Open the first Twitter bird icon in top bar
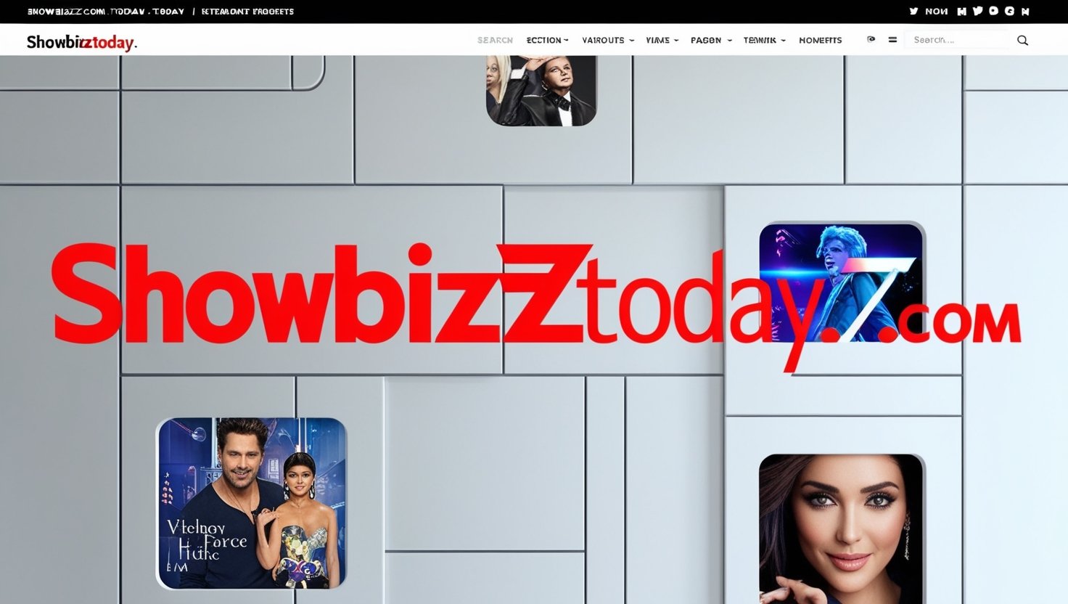1068x604 pixels. pyautogui.click(x=913, y=11)
